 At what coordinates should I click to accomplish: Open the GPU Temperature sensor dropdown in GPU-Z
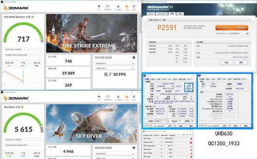point(161,146)
